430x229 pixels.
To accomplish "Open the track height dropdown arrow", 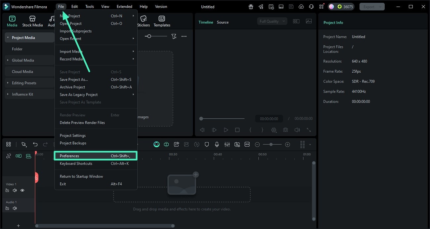I will pos(310,144).
